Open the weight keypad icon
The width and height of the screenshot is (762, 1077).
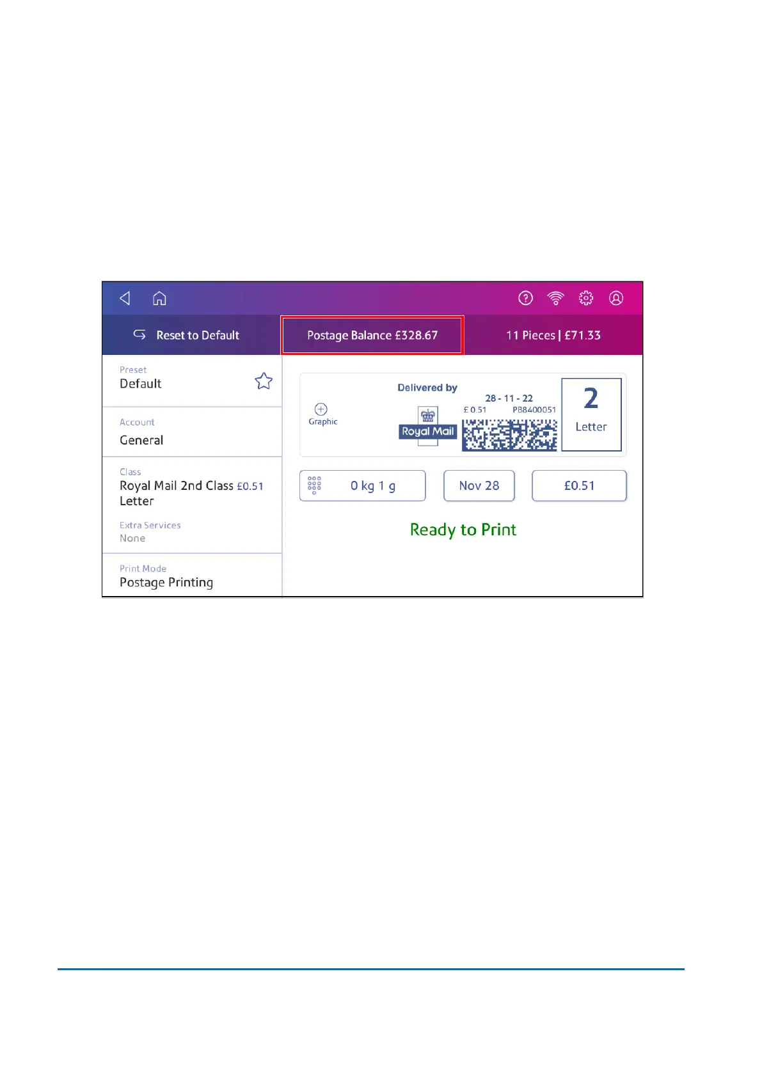pos(314,485)
